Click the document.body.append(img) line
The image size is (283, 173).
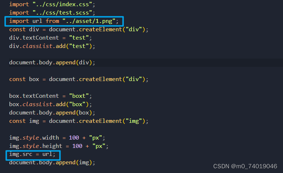[x=52, y=162]
